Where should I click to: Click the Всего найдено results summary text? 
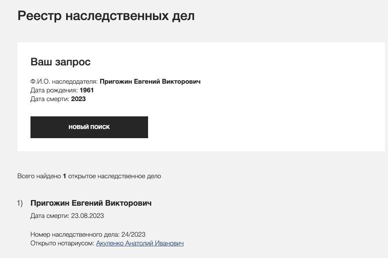coord(39,176)
